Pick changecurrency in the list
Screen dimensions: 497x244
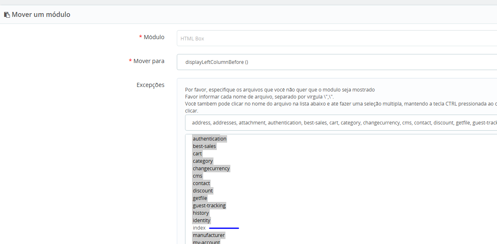211,169
